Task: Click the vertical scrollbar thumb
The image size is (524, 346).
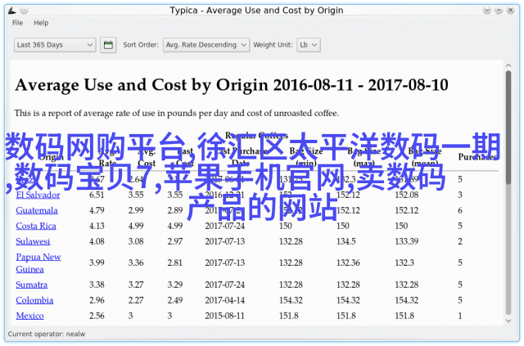Action: pos(508,128)
